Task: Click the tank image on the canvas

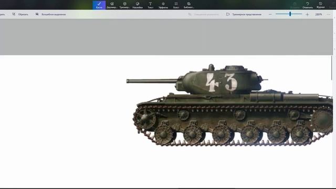Action: [x=229, y=105]
